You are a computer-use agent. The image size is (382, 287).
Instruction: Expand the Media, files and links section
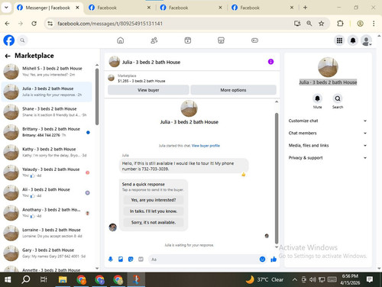(x=328, y=145)
